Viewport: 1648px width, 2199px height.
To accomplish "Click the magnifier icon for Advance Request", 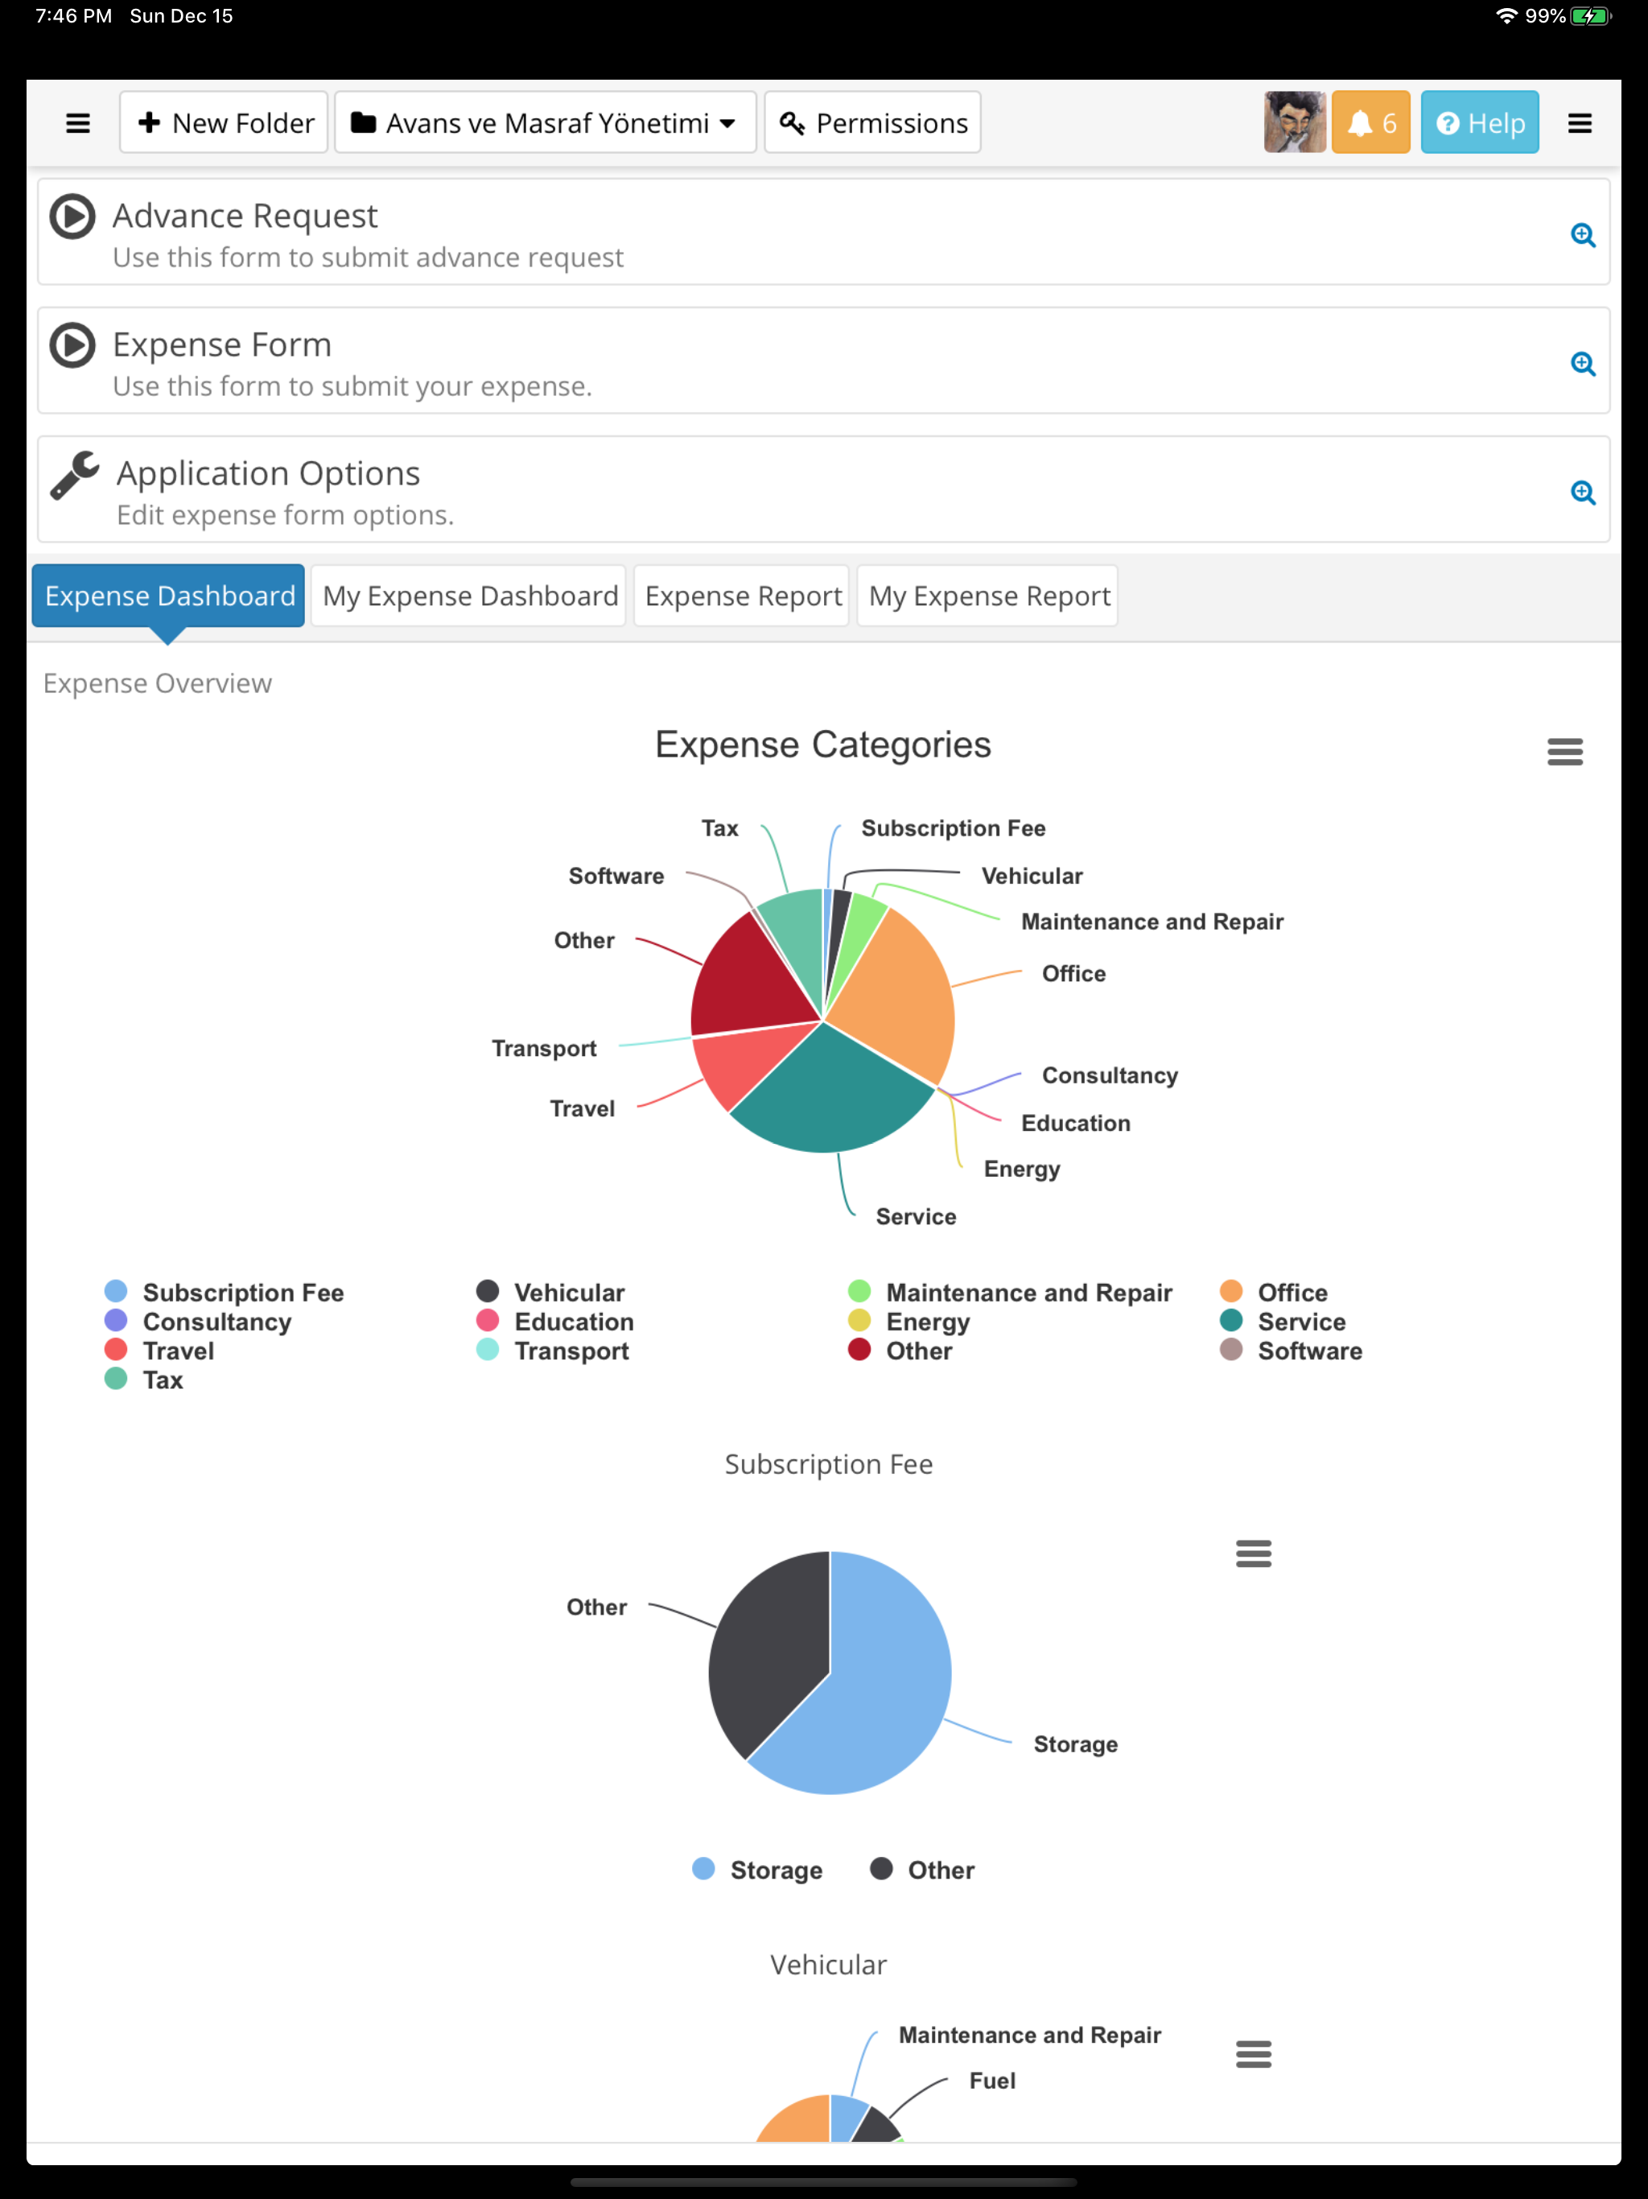I will click(1582, 236).
